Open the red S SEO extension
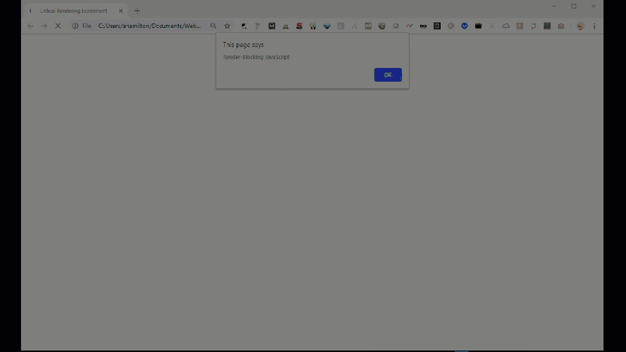This screenshot has height=352, width=626. tap(299, 25)
